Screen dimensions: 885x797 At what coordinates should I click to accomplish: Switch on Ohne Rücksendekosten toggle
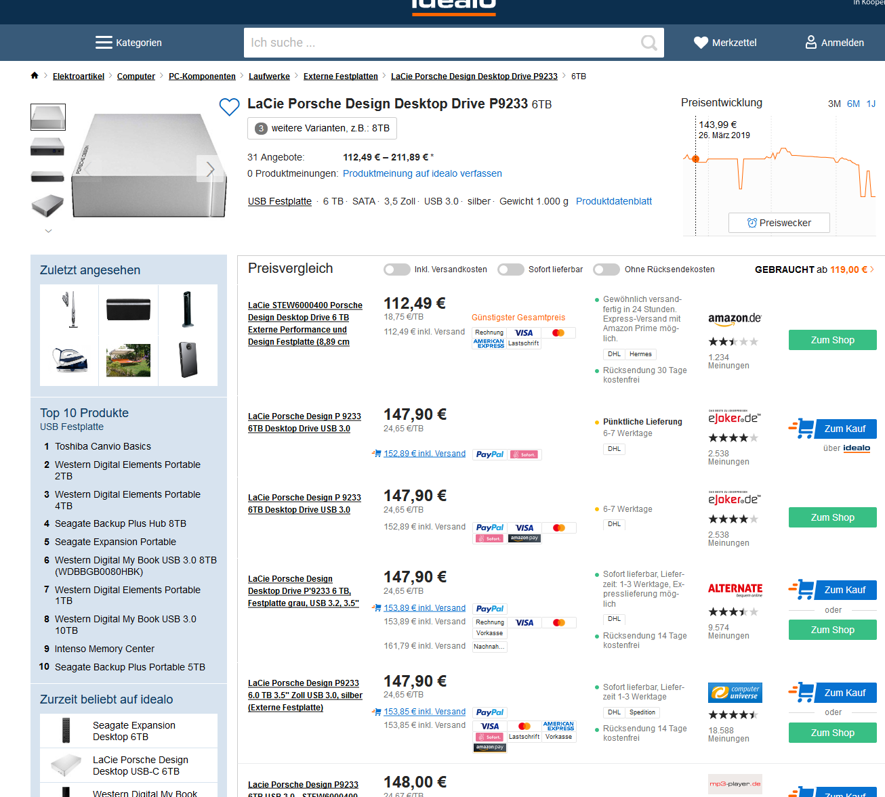tap(606, 270)
